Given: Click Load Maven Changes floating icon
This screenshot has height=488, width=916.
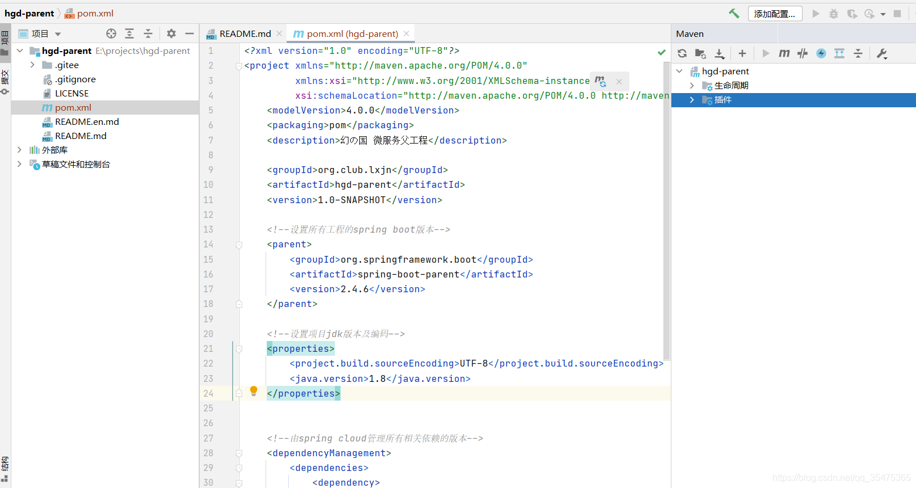Looking at the screenshot, I should tap(600, 81).
